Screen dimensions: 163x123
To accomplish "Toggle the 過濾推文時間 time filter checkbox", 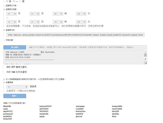I will tap(4, 9).
